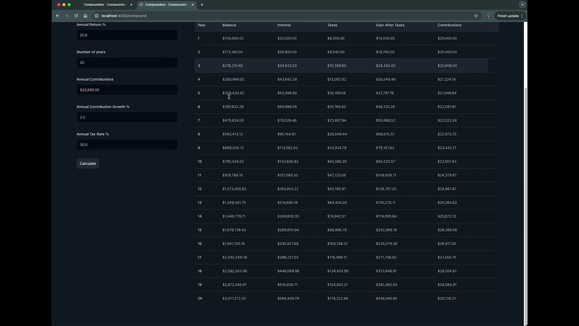The width and height of the screenshot is (579, 326).
Task: Close the active Compoundexr tab
Action: click(193, 5)
